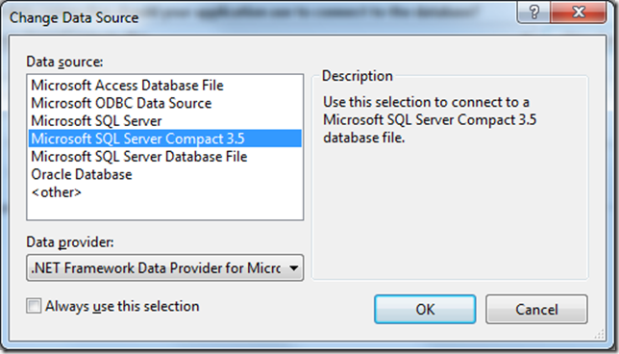
Task: Enable Always use this selection checkbox
Action: coord(34,306)
